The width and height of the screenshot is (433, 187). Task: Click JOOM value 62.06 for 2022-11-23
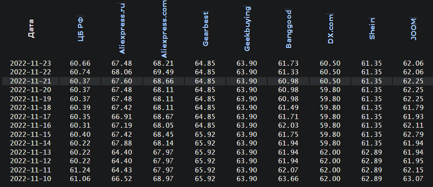tap(413, 63)
